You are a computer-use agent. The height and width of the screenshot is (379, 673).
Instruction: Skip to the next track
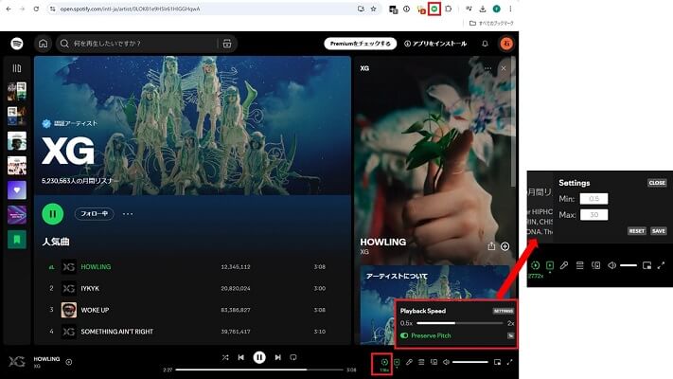[277, 357]
